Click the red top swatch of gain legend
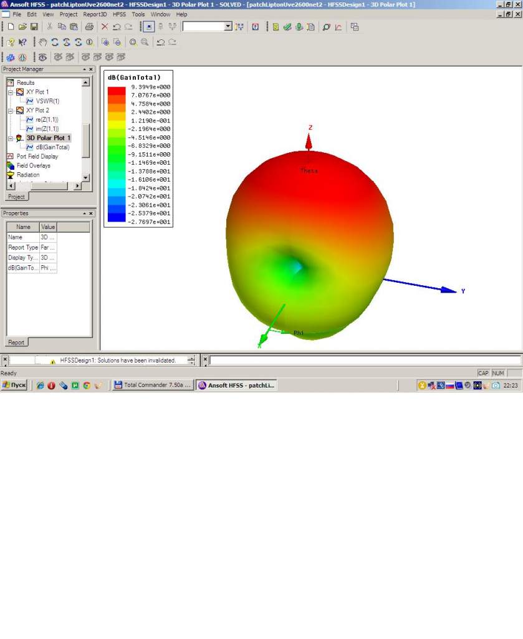Image resolution: width=523 pixels, height=639 pixels. tap(117, 91)
